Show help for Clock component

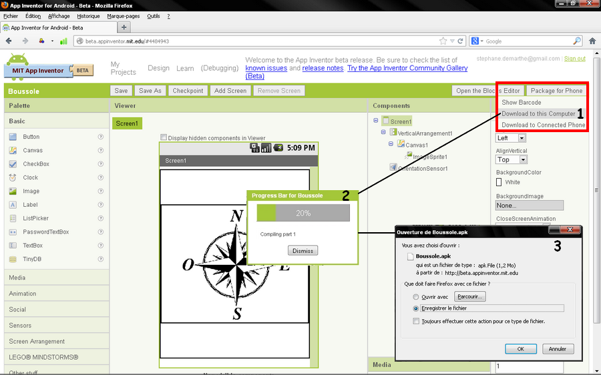tap(100, 177)
